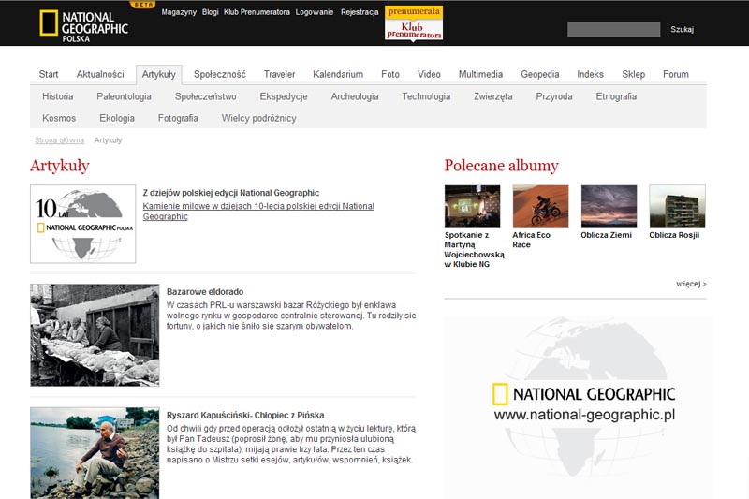The width and height of the screenshot is (749, 499).
Task: Open Ryszard Kapuściński- Chłopiec z Pińska title
Action: [x=245, y=415]
